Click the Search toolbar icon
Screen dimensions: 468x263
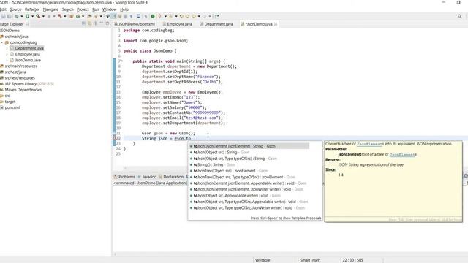pyautogui.click(x=96, y=16)
